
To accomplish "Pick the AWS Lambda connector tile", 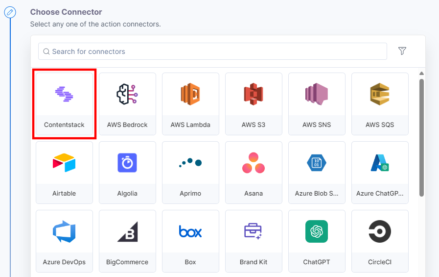I will (x=190, y=103).
